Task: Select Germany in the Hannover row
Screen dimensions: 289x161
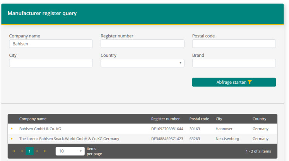Action: point(260,129)
